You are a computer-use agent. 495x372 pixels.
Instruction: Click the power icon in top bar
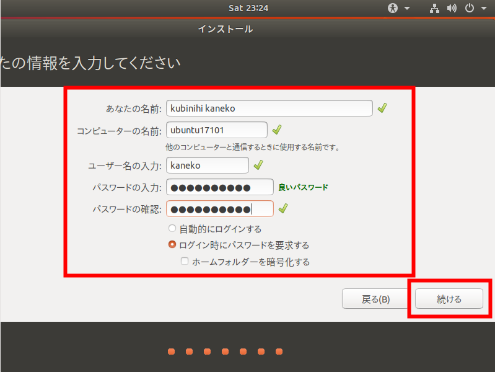(470, 8)
